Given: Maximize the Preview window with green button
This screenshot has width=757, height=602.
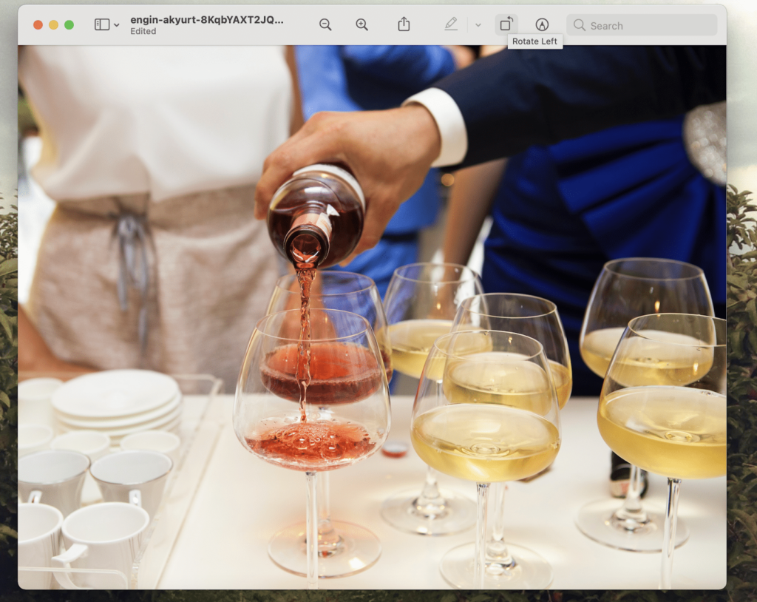Looking at the screenshot, I should click(69, 25).
